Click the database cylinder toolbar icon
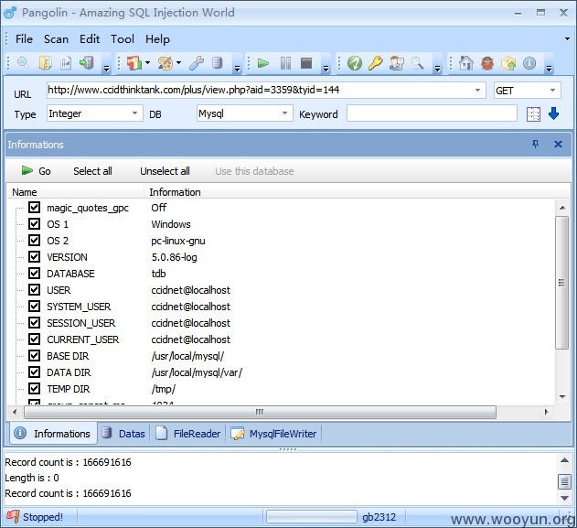The image size is (577, 528). pyautogui.click(x=218, y=63)
